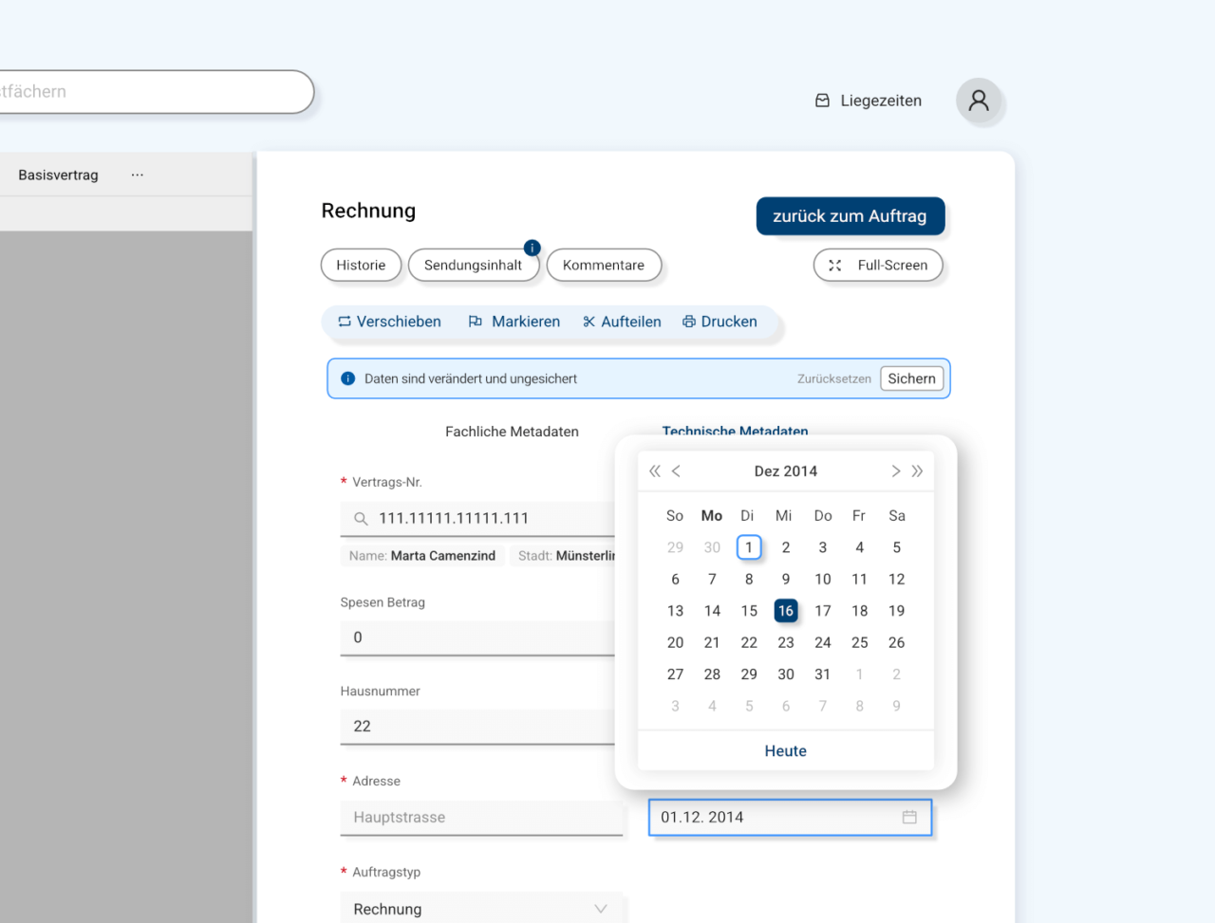The height and width of the screenshot is (923, 1215).
Task: Select the highlighted day 16
Action: [786, 611]
